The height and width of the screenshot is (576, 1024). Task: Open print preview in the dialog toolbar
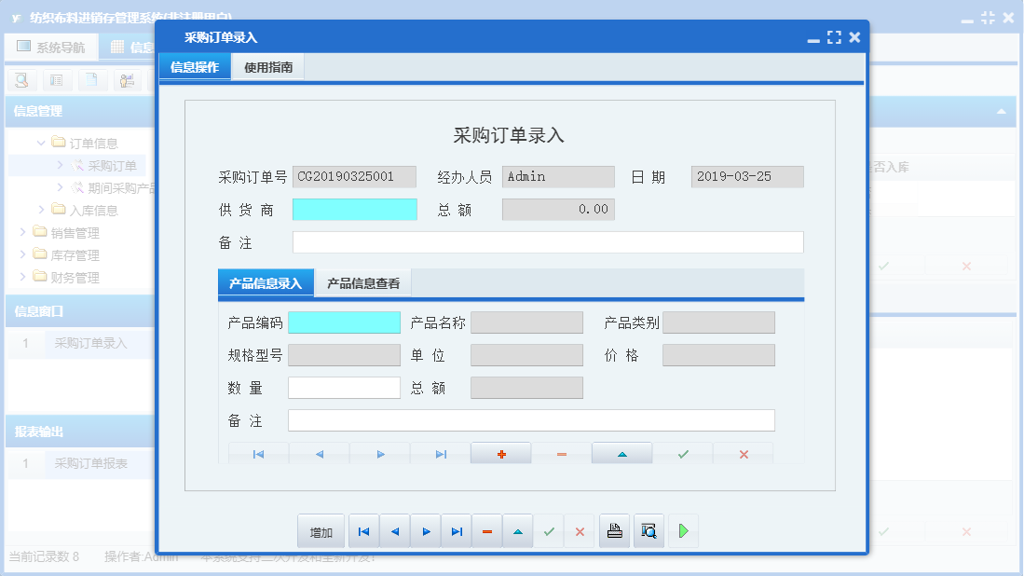coord(649,530)
